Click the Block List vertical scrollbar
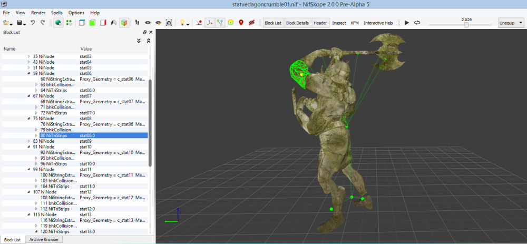Viewport: 527px width, 244px height. coord(150,123)
